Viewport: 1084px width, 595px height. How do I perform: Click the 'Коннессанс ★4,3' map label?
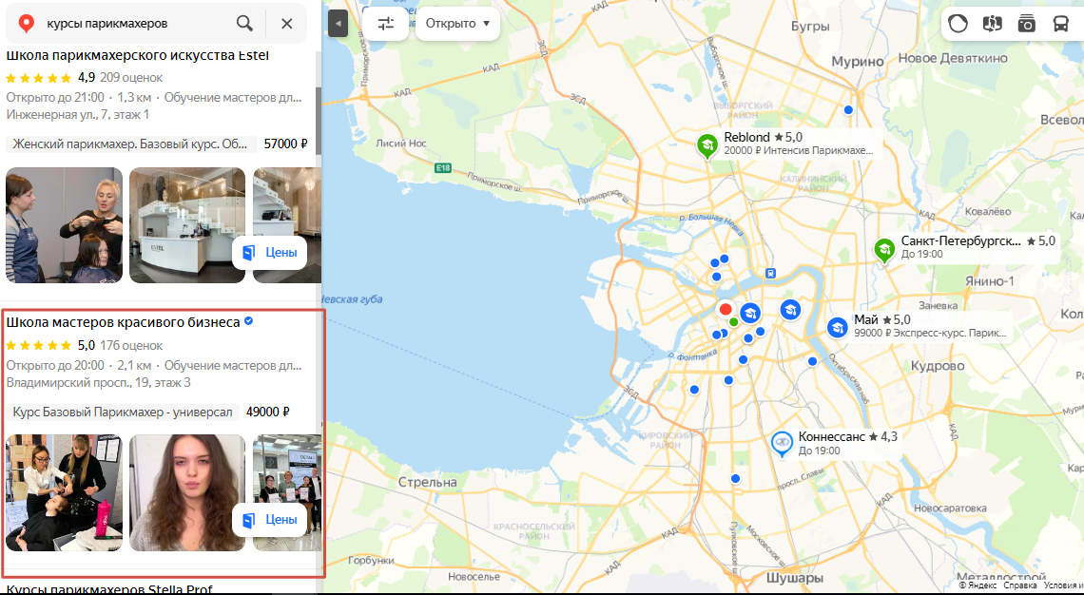click(847, 437)
